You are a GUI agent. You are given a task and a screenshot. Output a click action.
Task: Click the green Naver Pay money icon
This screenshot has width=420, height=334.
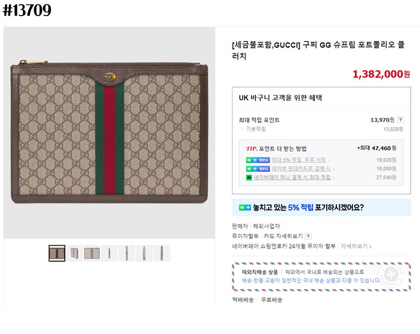click(249, 177)
